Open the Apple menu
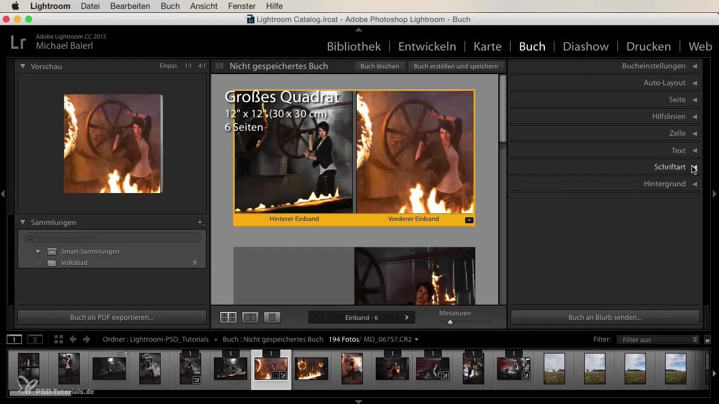The image size is (719, 404). pos(15,6)
